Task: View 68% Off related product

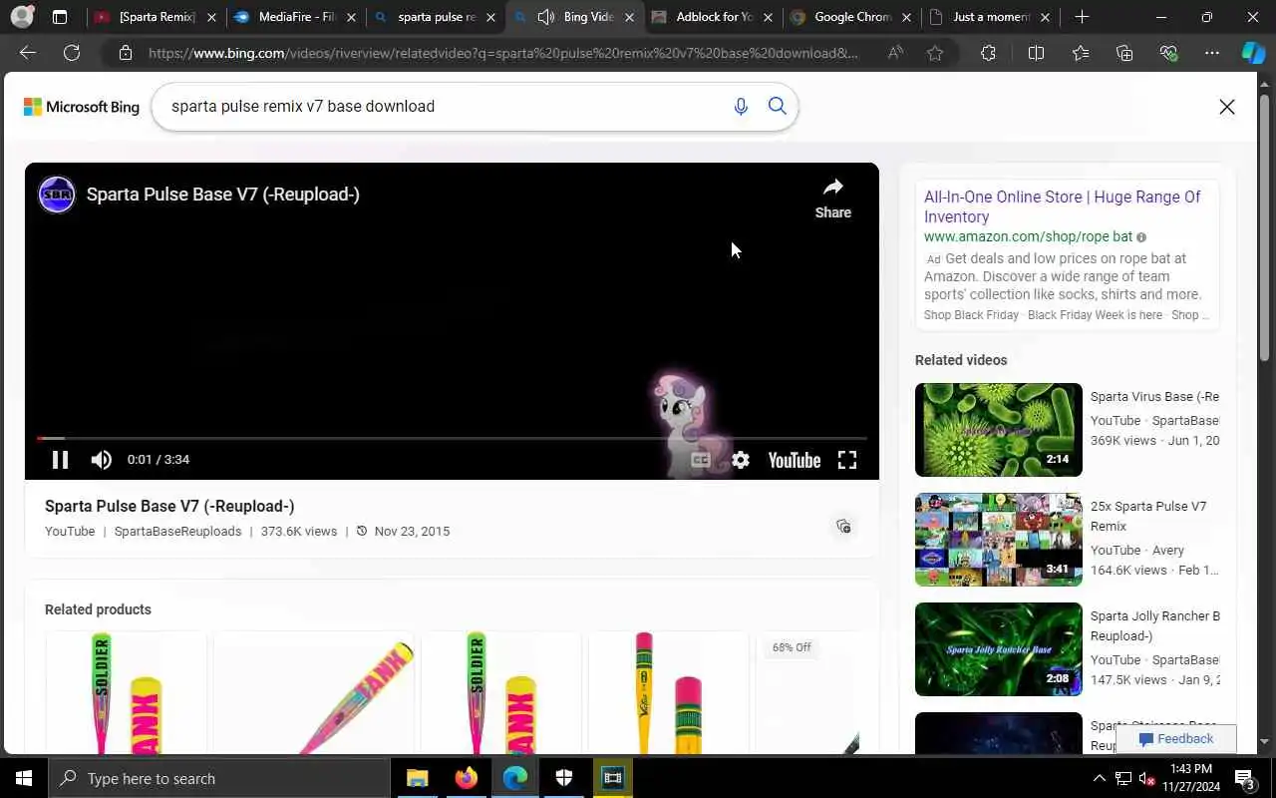Action: tap(807, 692)
